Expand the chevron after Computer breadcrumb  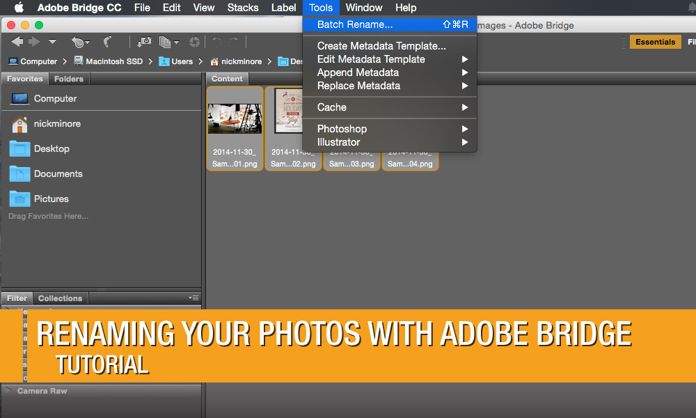(x=65, y=61)
